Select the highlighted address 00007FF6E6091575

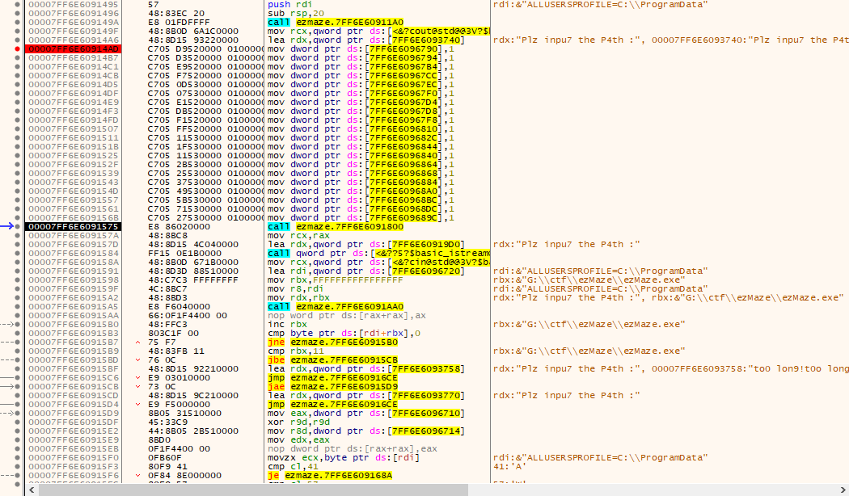pyautogui.click(x=73, y=227)
